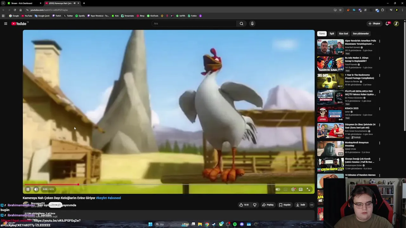This screenshot has height=228, width=406.
Task: Pause the video playback
Action: (x=28, y=189)
